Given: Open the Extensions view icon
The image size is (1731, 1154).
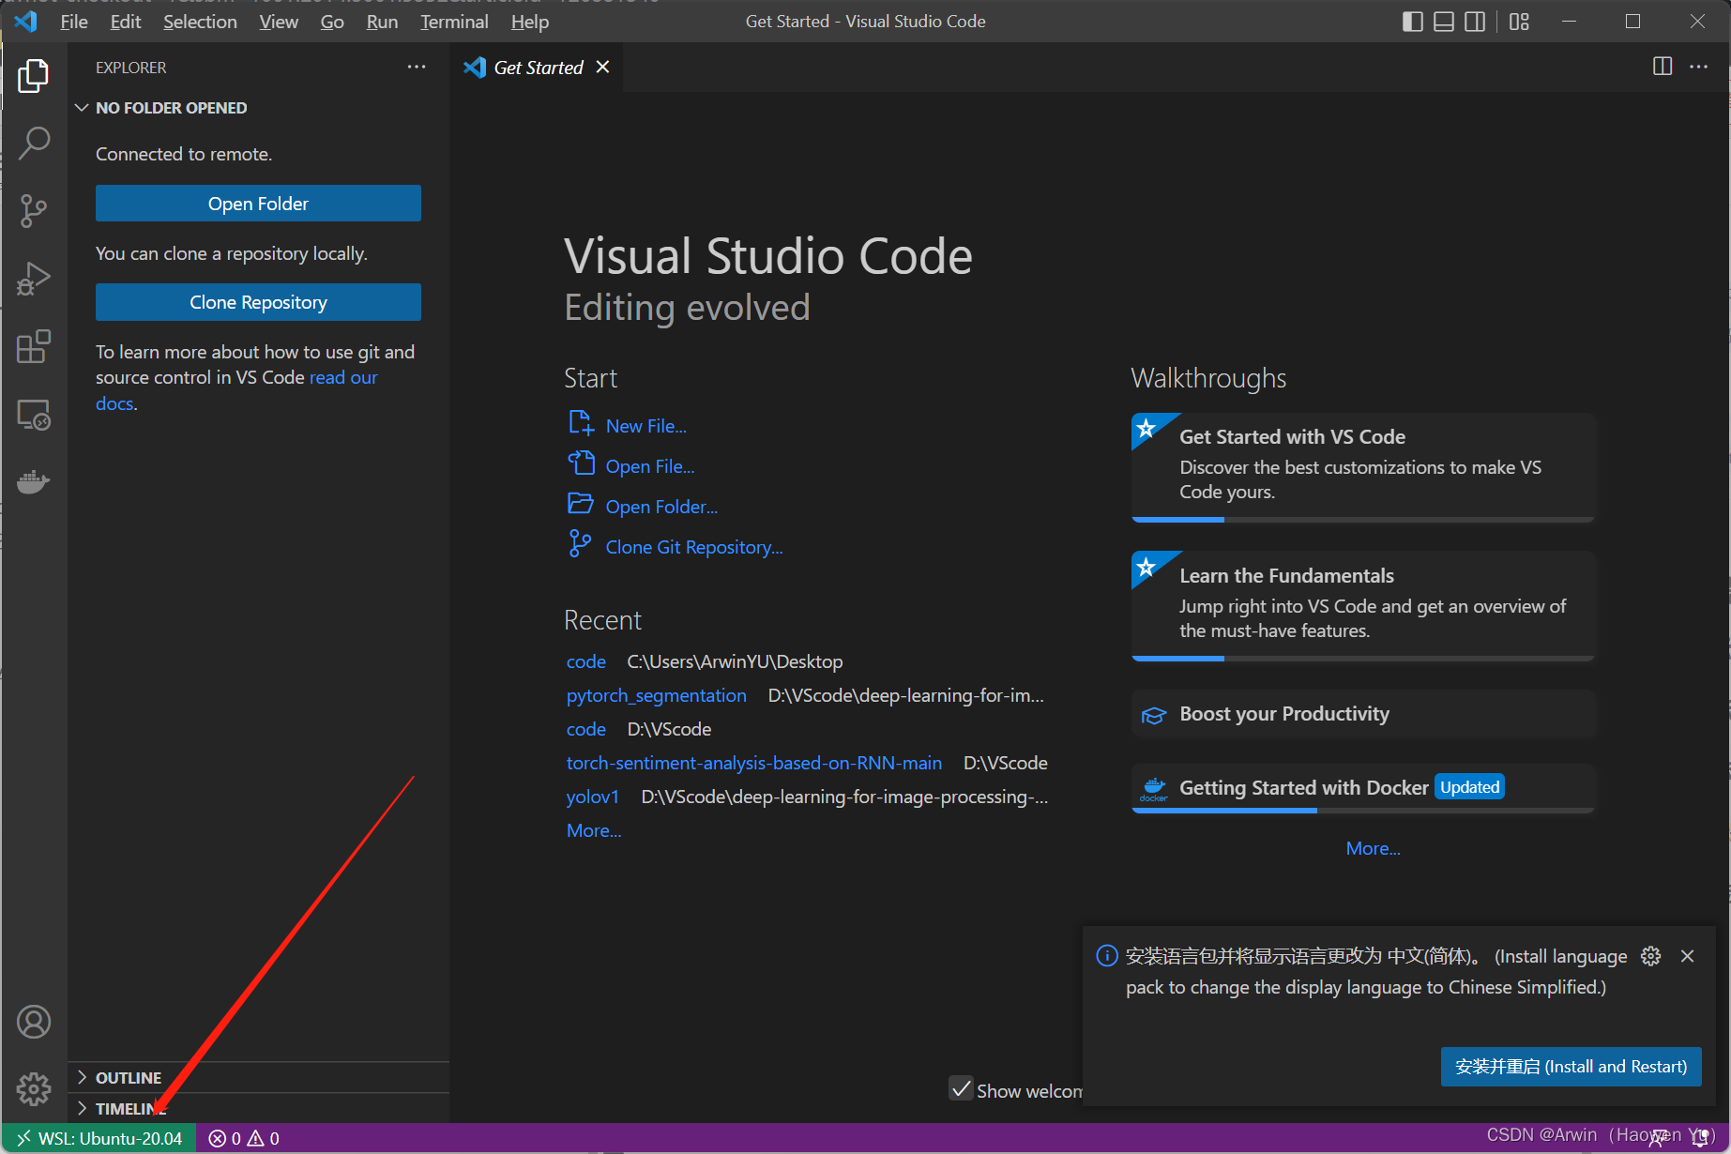Looking at the screenshot, I should click(x=34, y=346).
